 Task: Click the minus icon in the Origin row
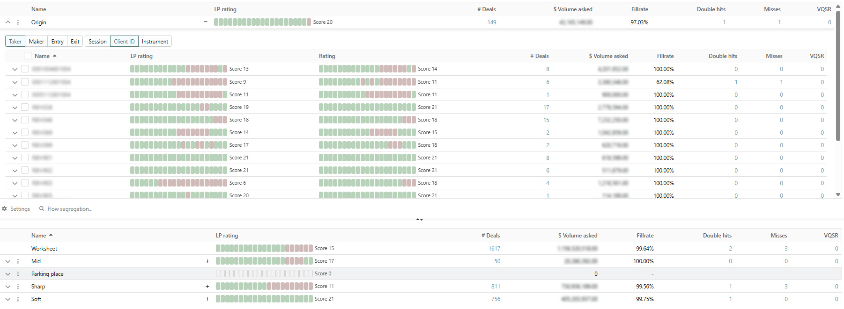tap(205, 22)
